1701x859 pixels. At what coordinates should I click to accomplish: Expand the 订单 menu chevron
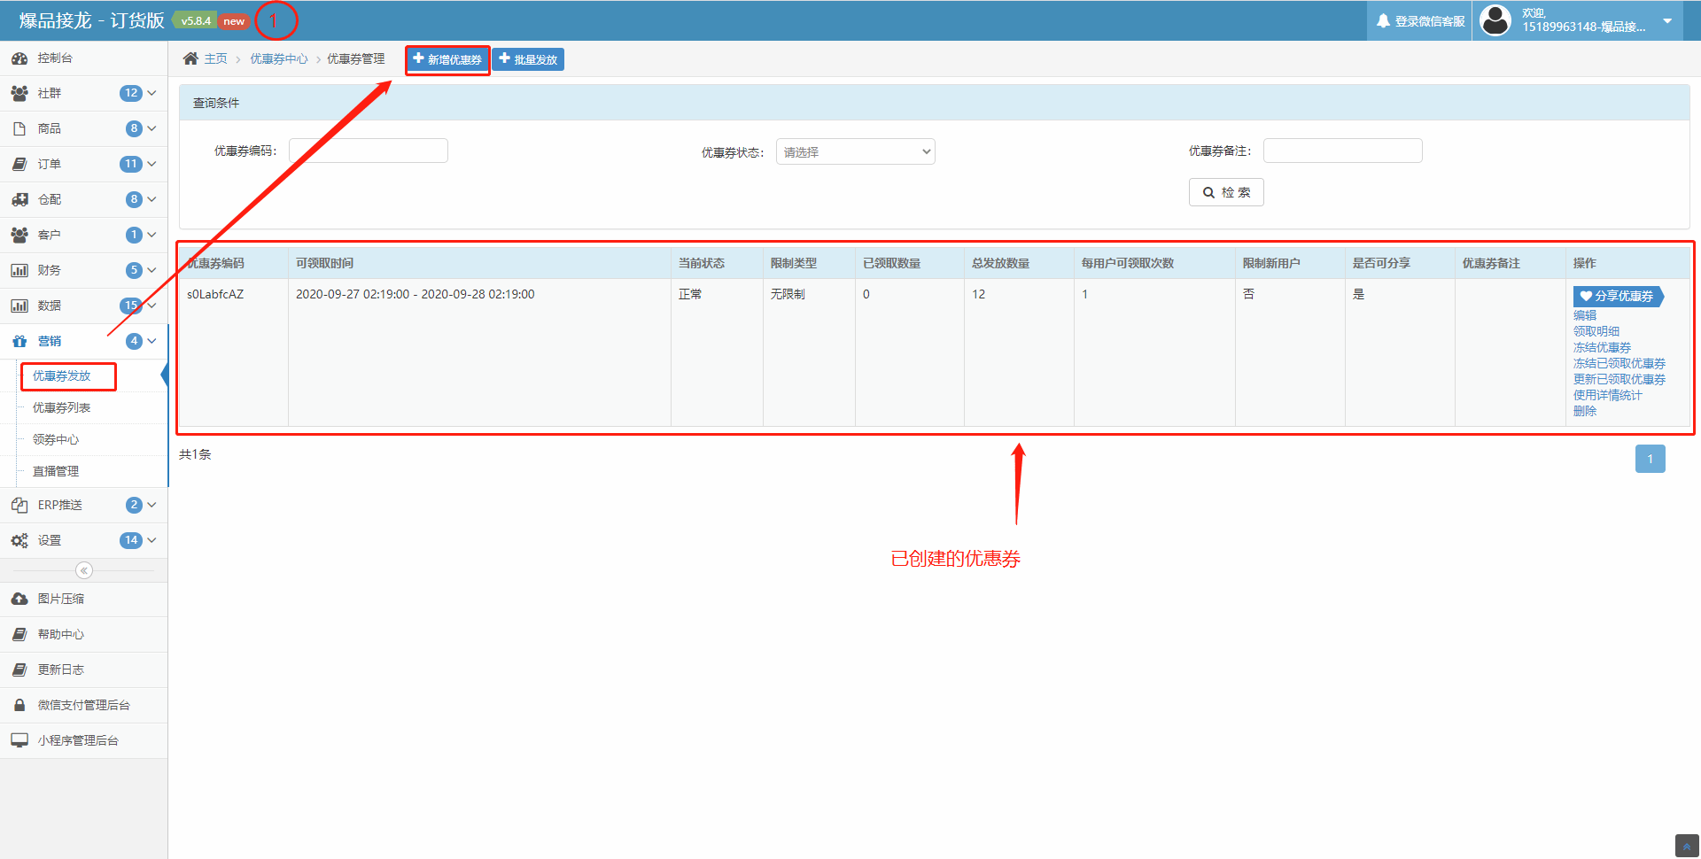[x=151, y=165]
